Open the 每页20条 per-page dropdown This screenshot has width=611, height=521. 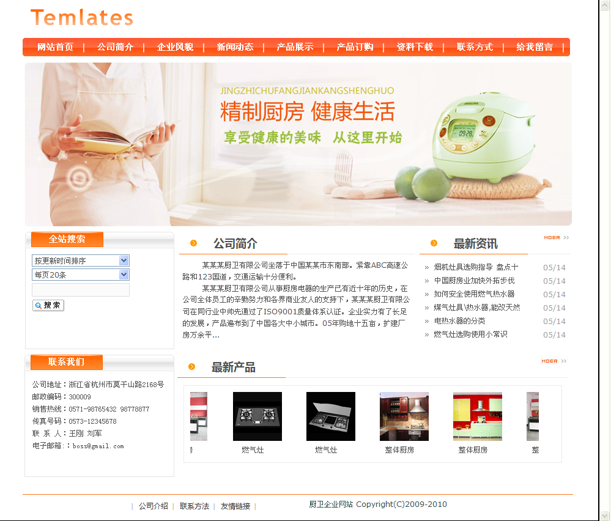[x=80, y=275]
